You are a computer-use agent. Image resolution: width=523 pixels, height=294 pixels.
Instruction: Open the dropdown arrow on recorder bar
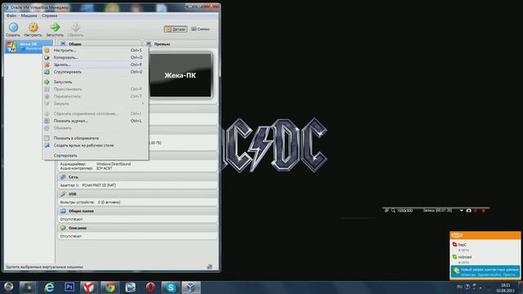pyautogui.click(x=461, y=211)
